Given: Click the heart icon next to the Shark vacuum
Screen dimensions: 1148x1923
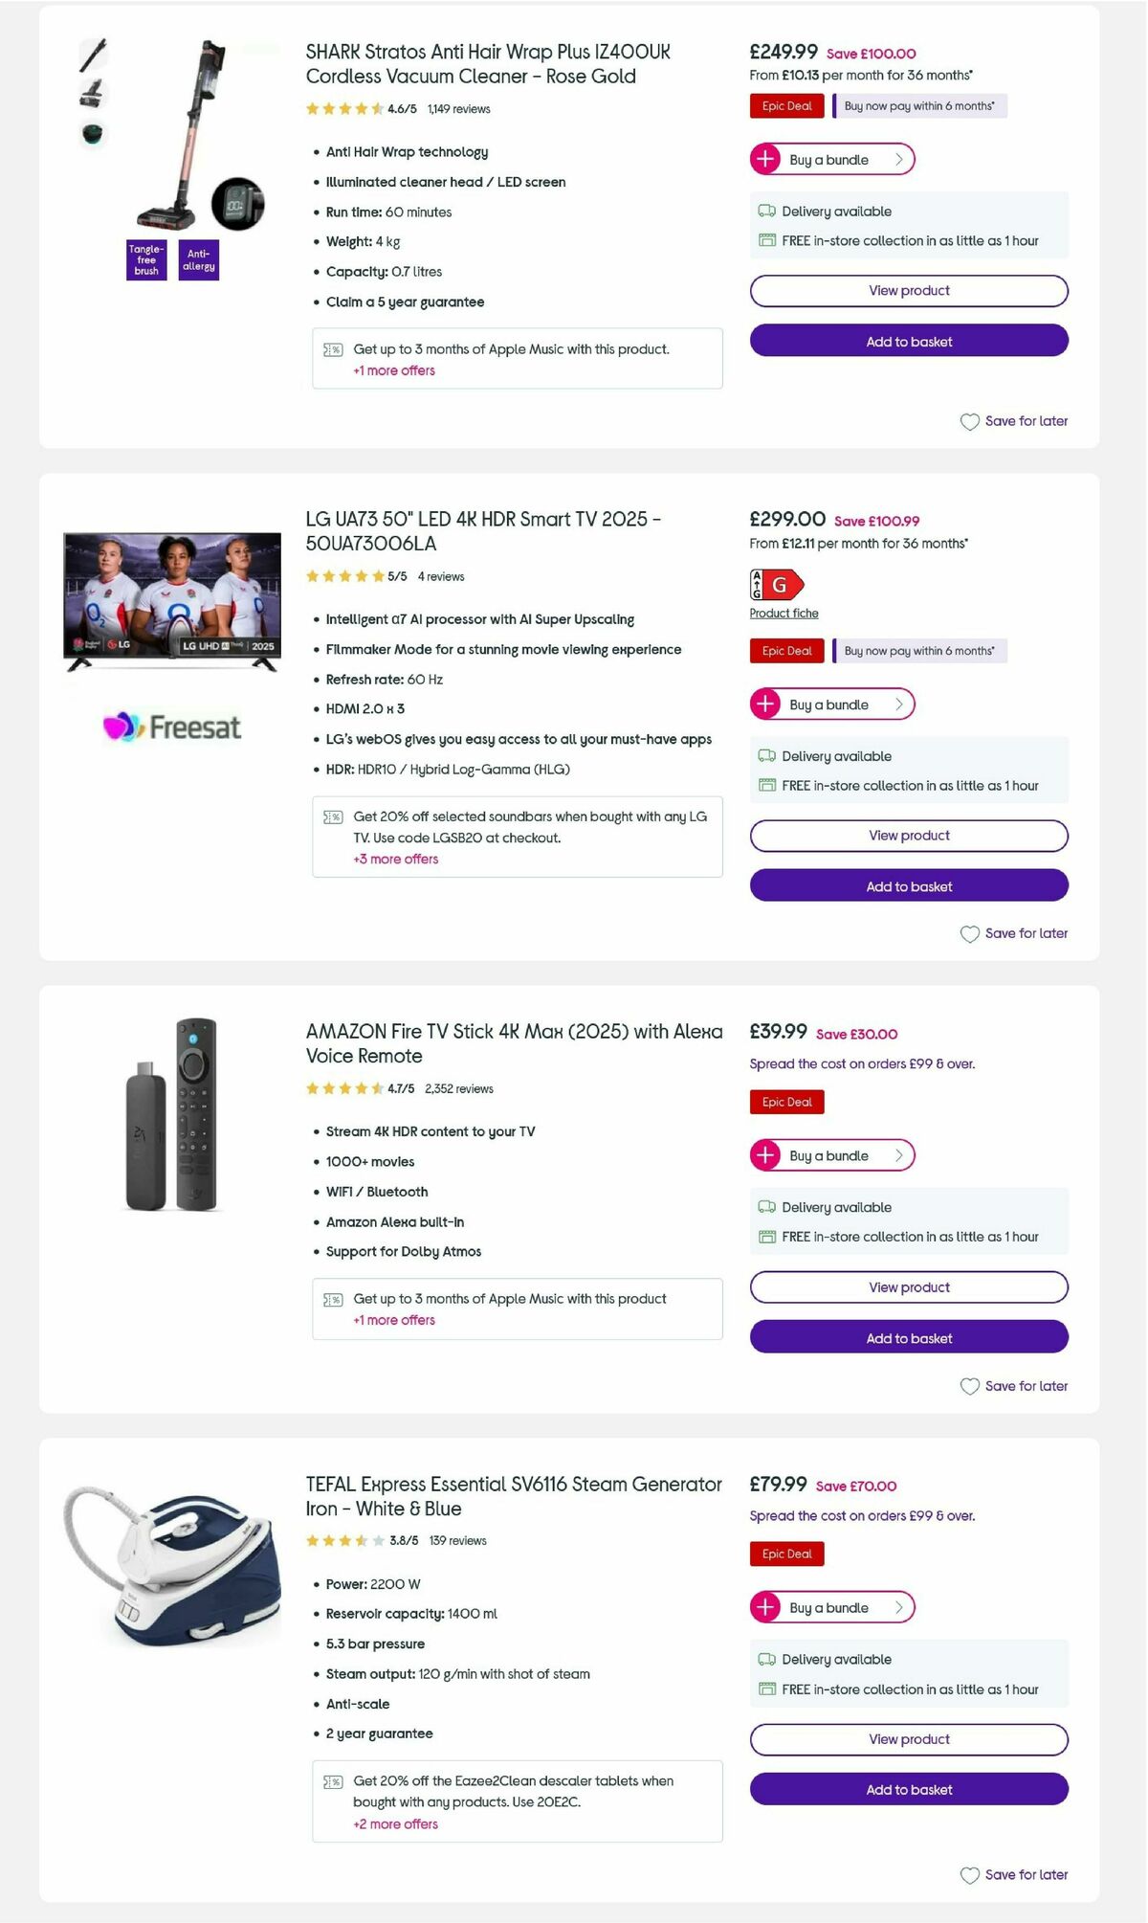Looking at the screenshot, I should click(969, 421).
